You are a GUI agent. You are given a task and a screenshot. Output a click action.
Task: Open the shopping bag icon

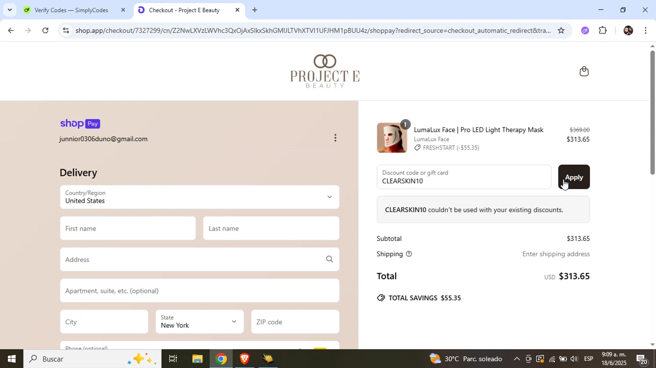click(x=584, y=71)
